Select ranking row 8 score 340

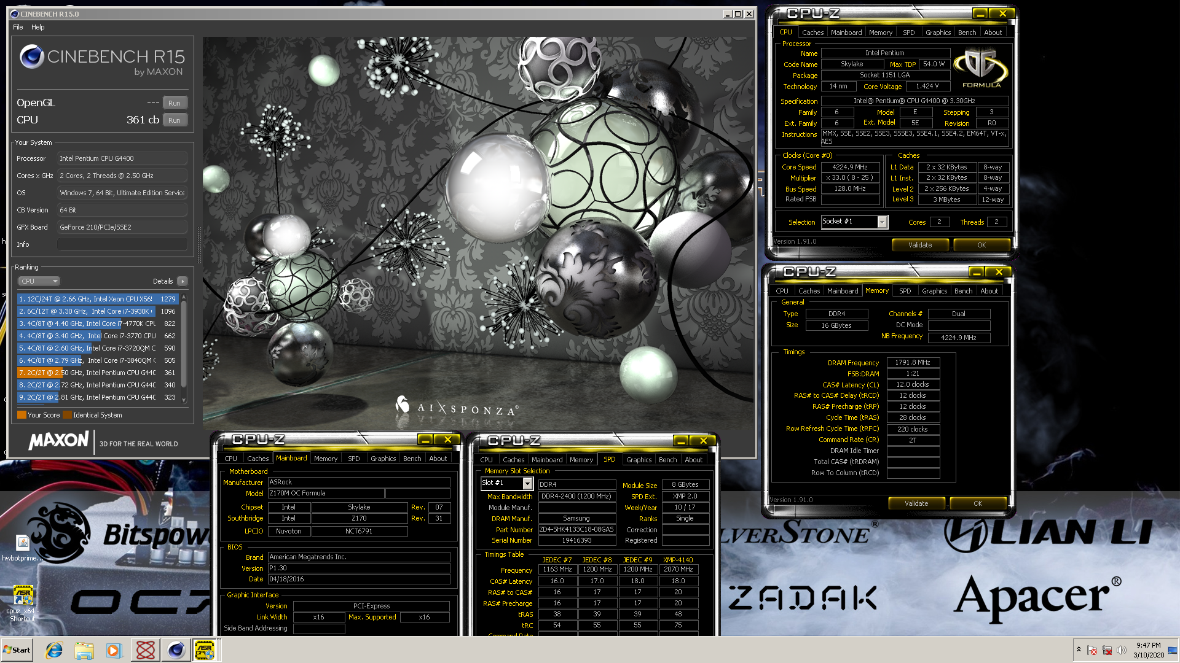[x=98, y=385]
